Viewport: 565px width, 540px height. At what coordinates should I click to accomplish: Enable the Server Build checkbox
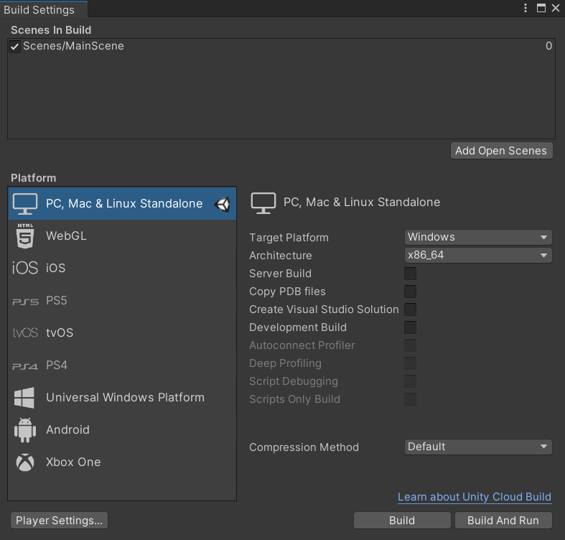coord(410,274)
